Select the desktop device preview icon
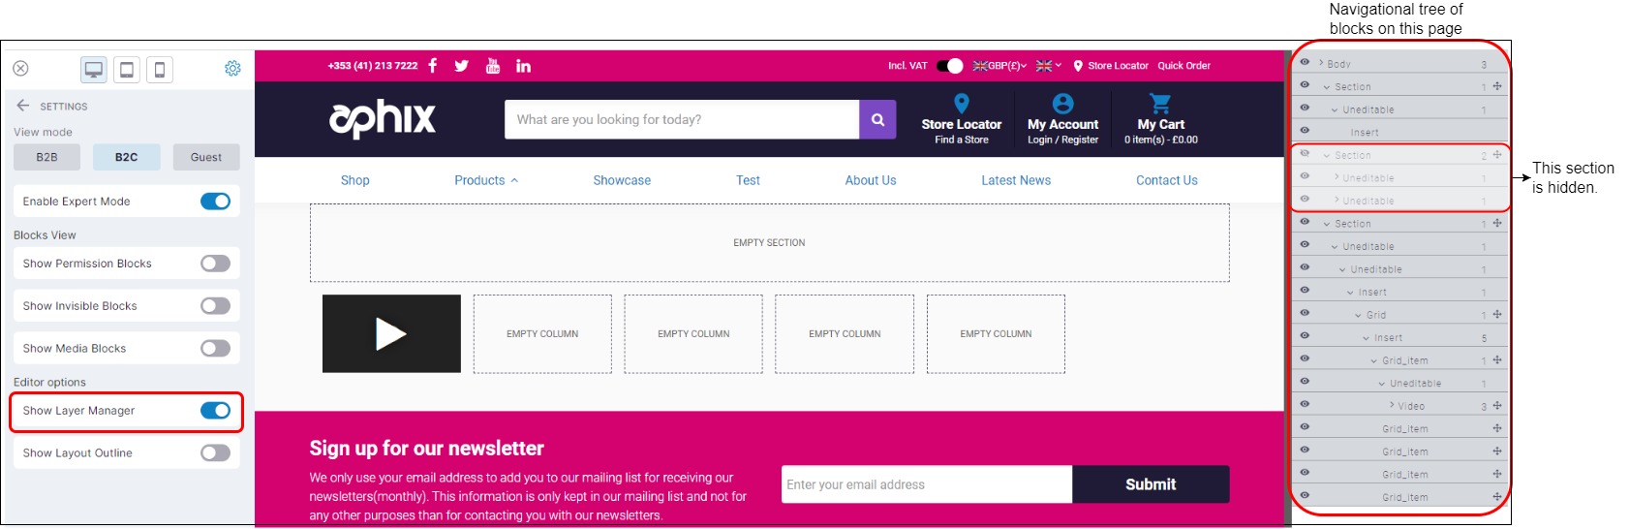 94,70
